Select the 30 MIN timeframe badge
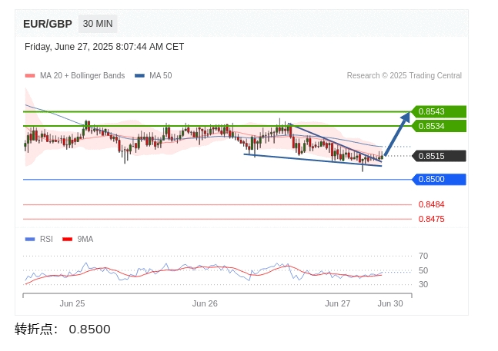Image resolution: width=498 pixels, height=351 pixels. [x=98, y=24]
